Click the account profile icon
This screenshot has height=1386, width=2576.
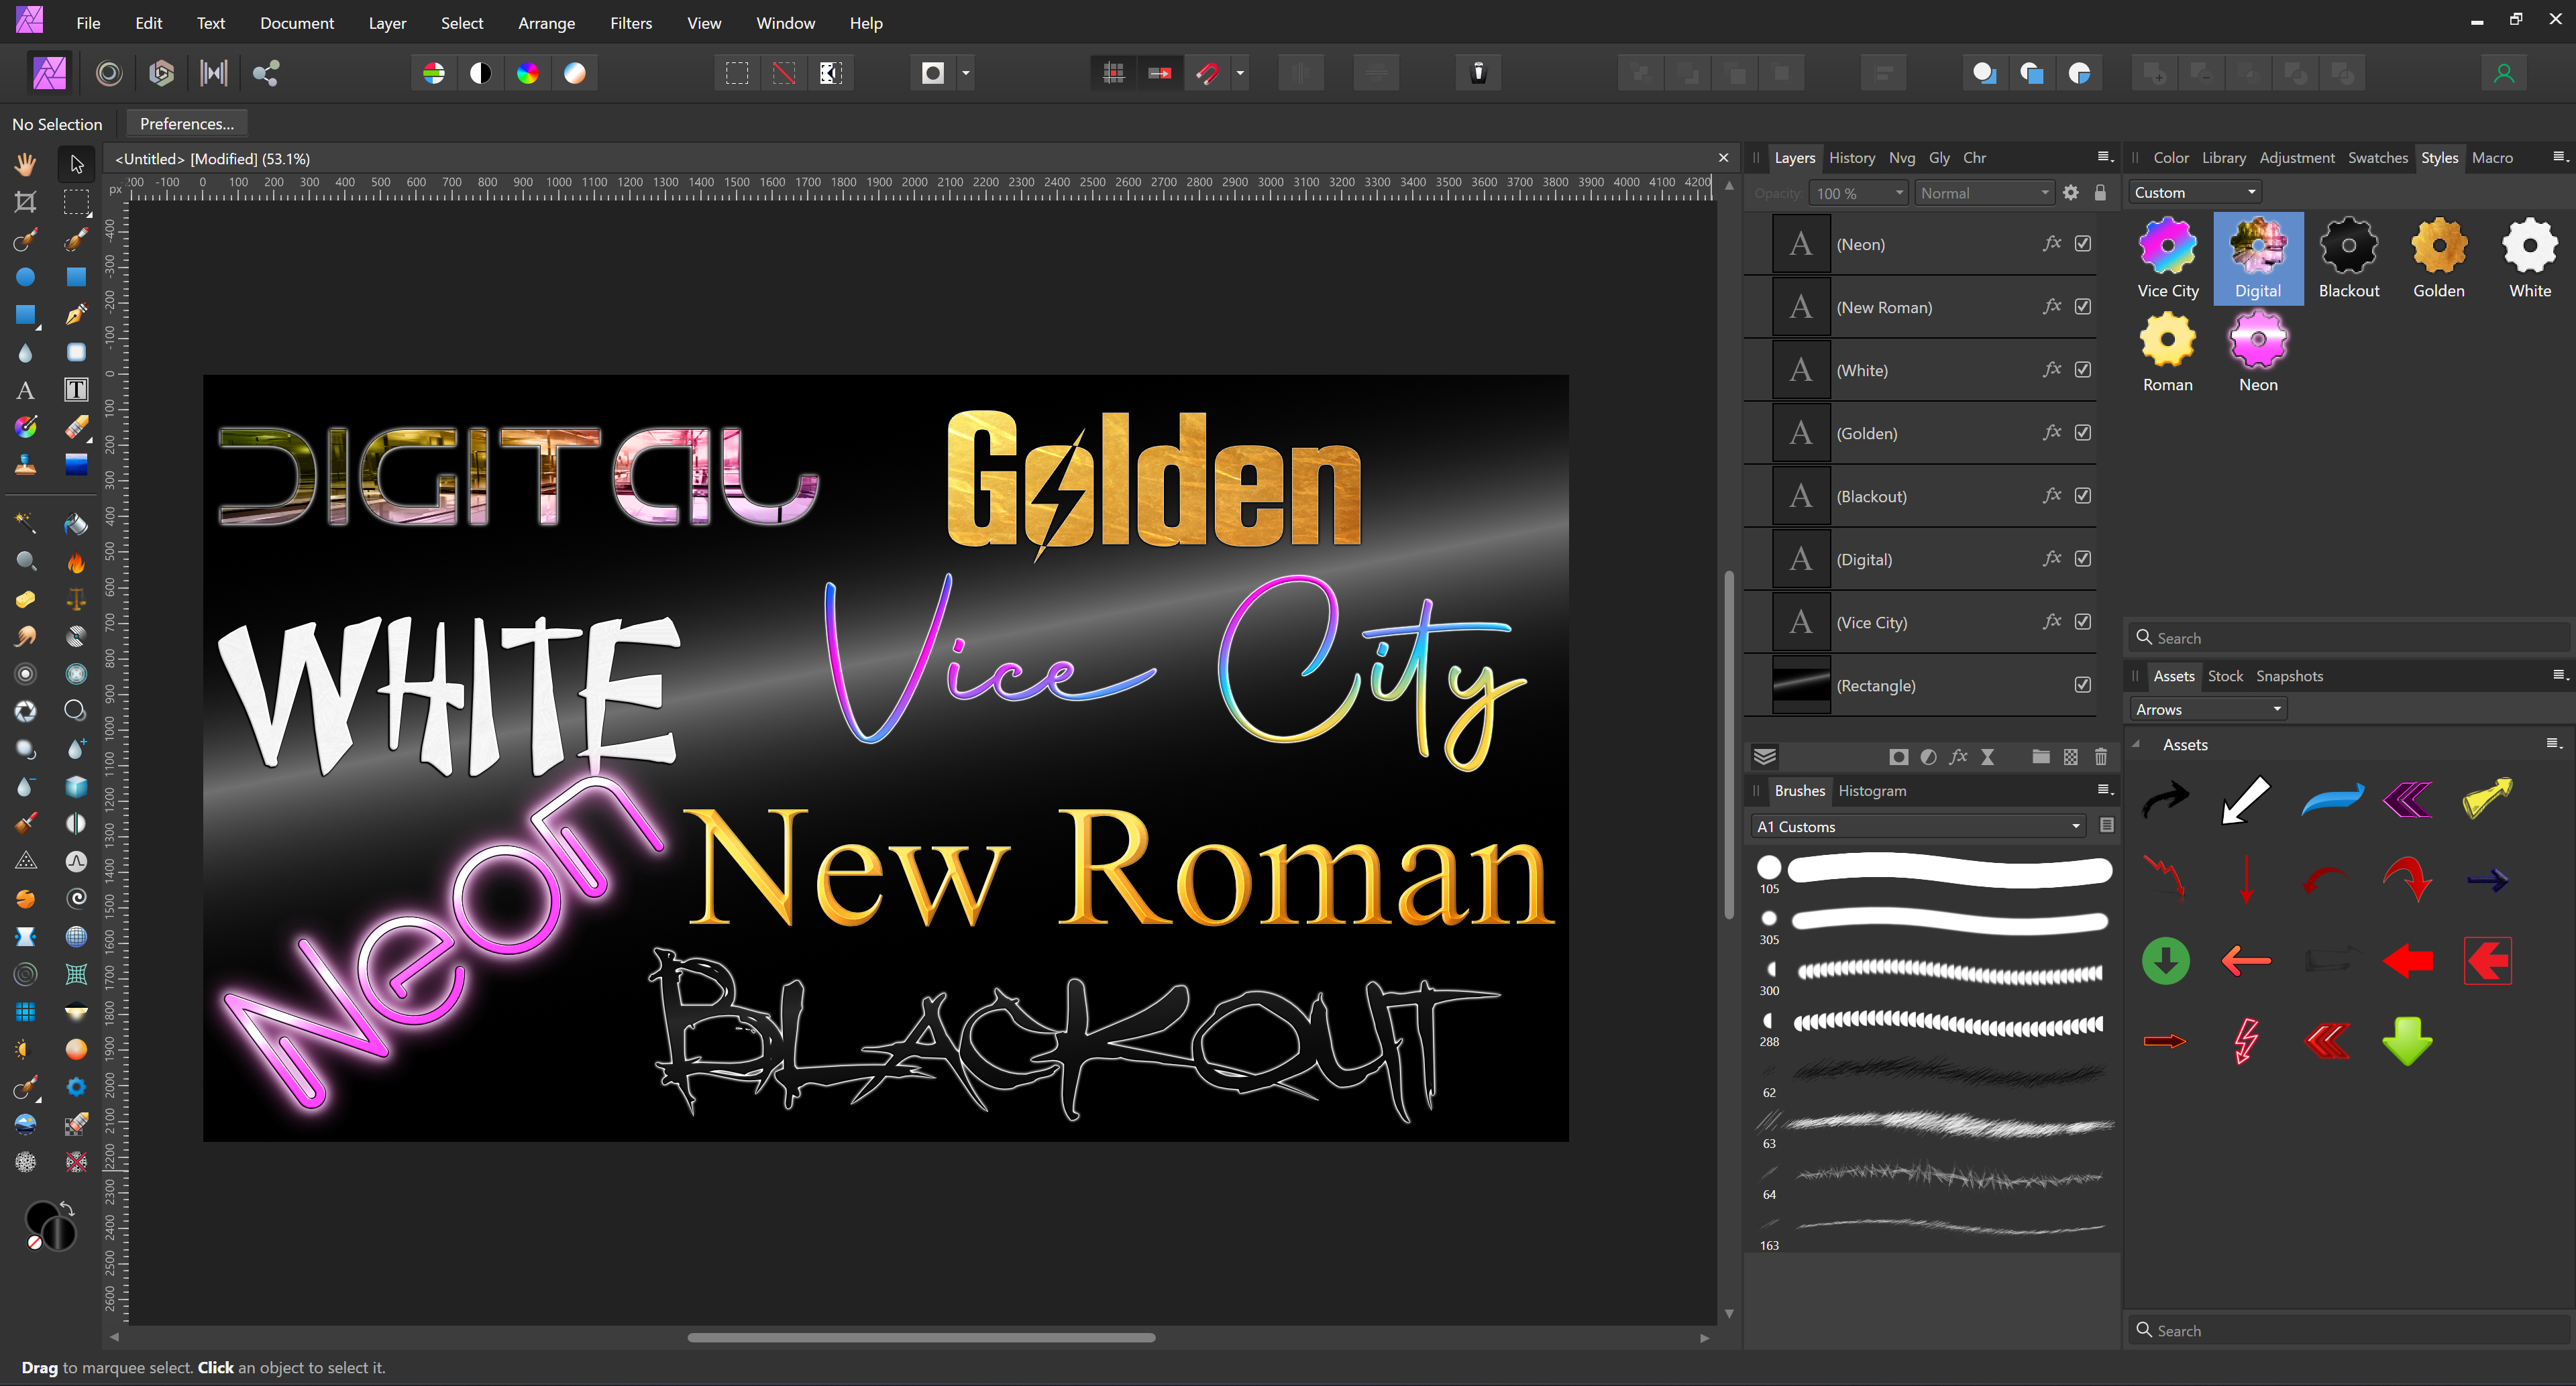click(2504, 73)
